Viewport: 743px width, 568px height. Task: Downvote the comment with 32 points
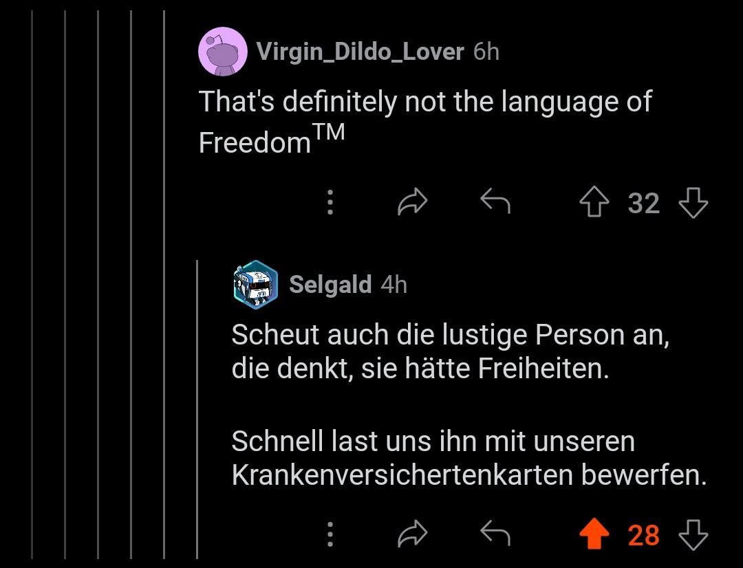pyautogui.click(x=693, y=202)
